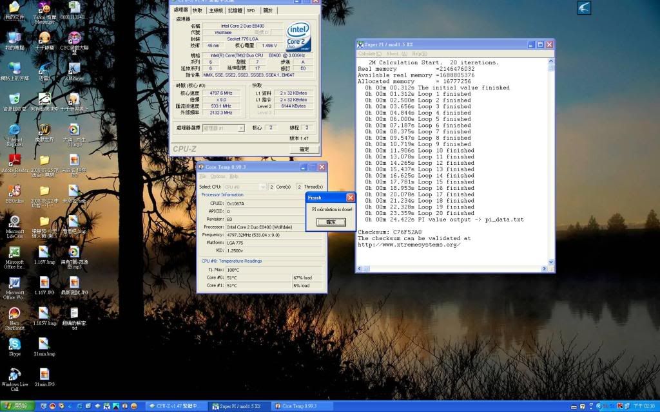Screen dimensions: 660x412
Task: Click the Start button on the taskbar
Action: 17,406
